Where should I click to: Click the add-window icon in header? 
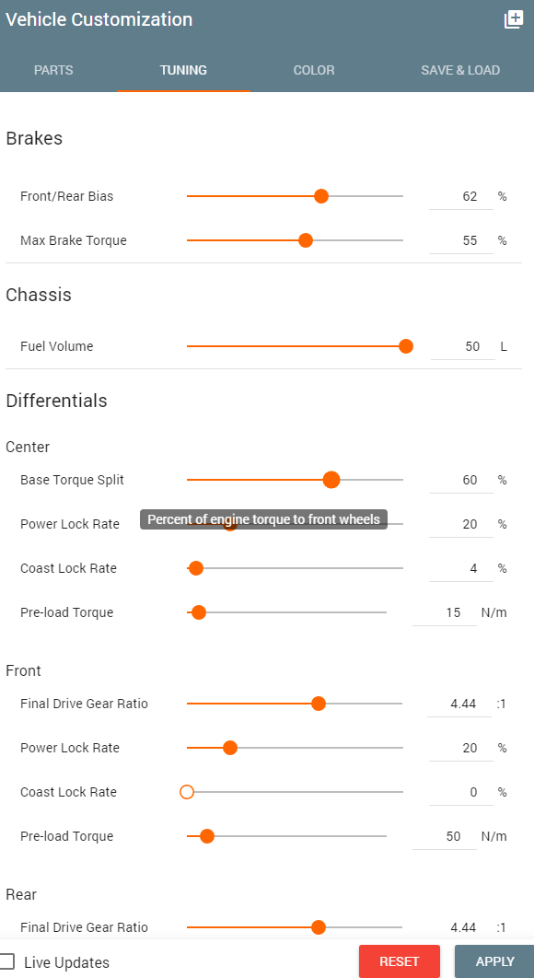point(514,19)
